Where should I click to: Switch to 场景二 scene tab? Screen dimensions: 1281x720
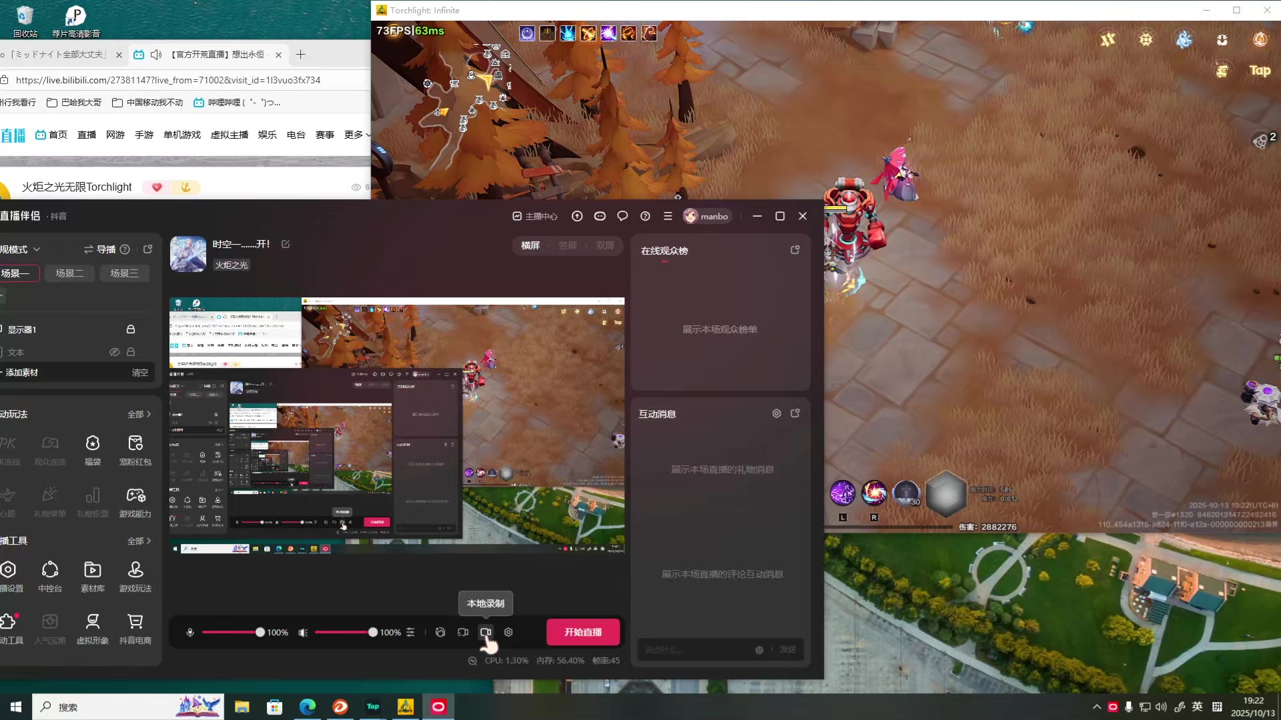coord(69,273)
